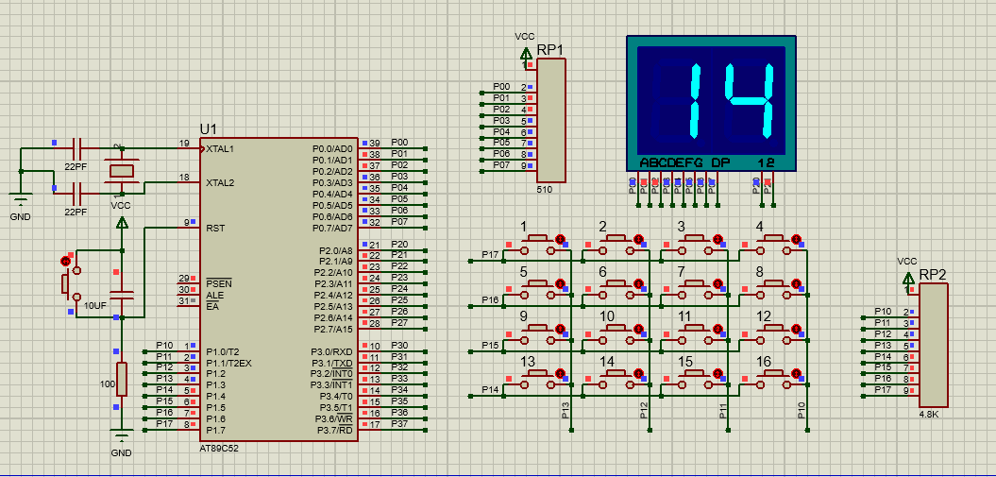Viewport: 996px width, 477px height.
Task: Click keypad push button 5
Action: coord(538,287)
